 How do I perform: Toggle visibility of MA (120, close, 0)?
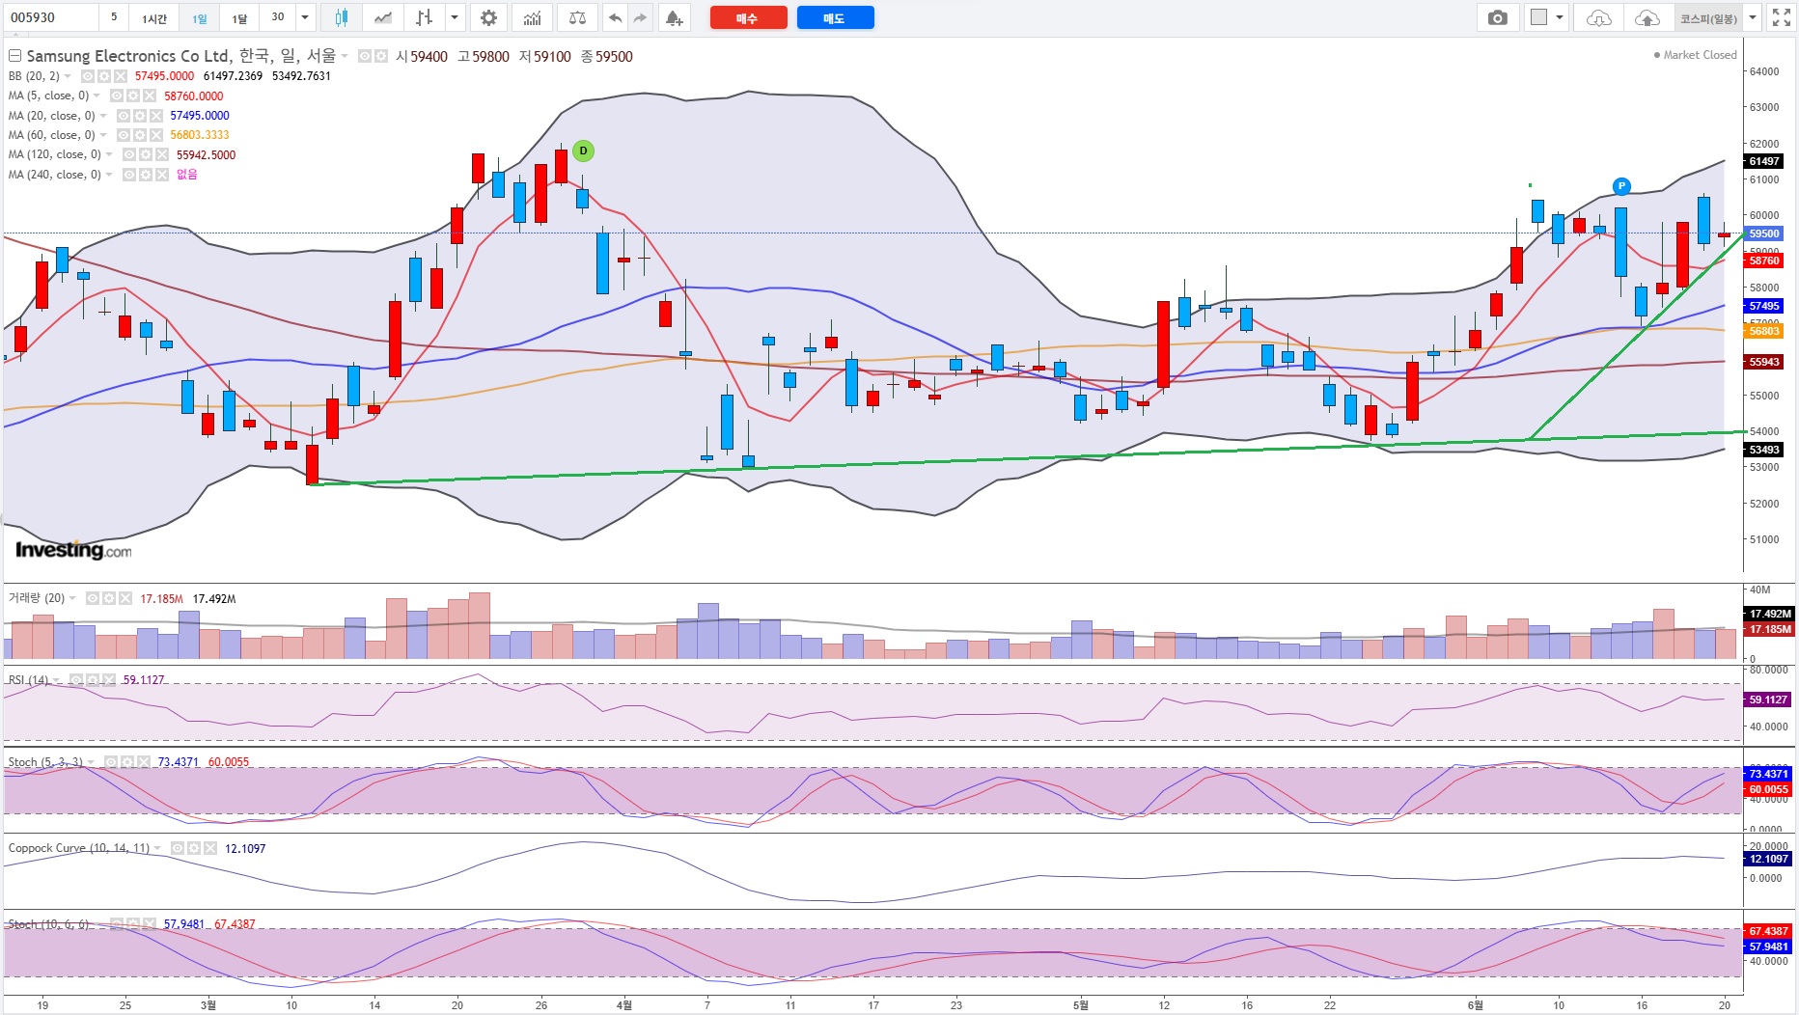click(129, 154)
